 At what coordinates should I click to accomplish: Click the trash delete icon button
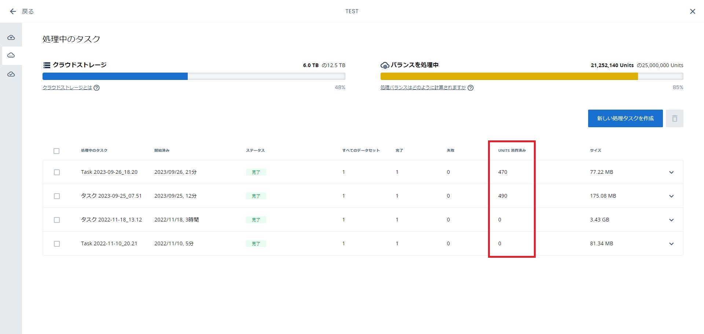[674, 118]
